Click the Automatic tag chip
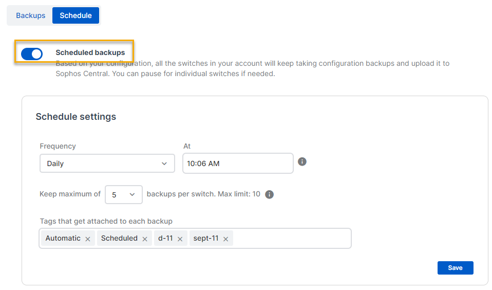Viewport: 492px width, 290px height. coord(63,238)
